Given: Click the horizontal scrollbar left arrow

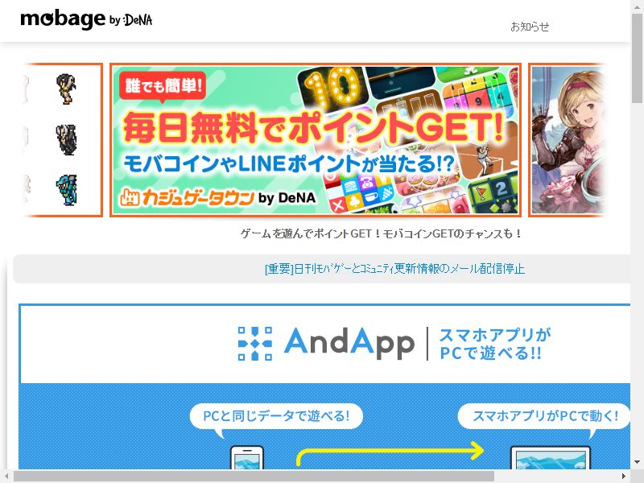Looking at the screenshot, I should tap(6, 476).
